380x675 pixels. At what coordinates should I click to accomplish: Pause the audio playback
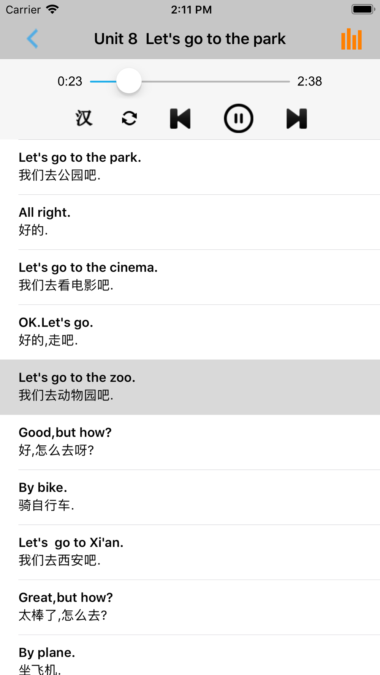[x=238, y=118]
